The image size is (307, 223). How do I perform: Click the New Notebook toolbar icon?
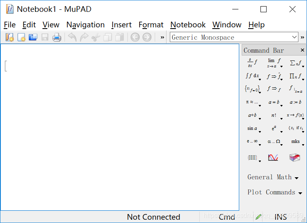pos(10,37)
